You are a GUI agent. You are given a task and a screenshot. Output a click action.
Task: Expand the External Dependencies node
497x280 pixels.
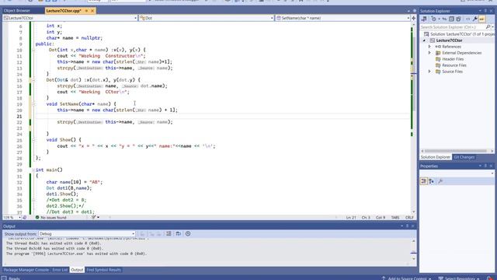point(429,53)
